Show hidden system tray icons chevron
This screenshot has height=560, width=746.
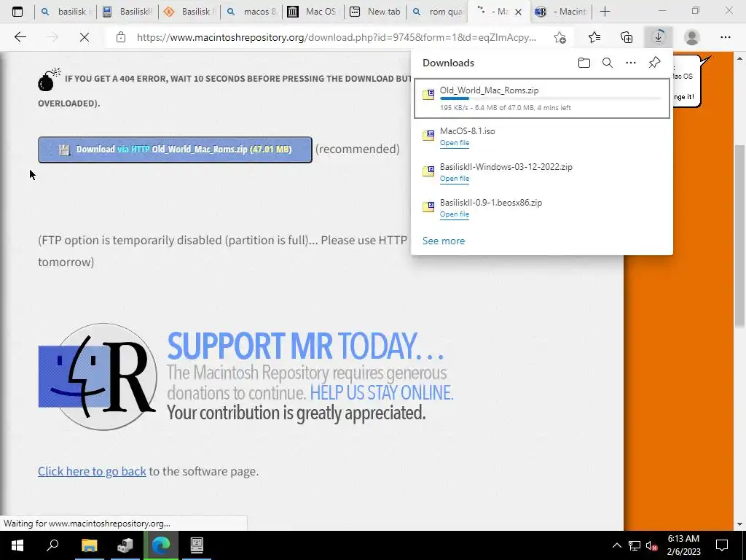[616, 545]
